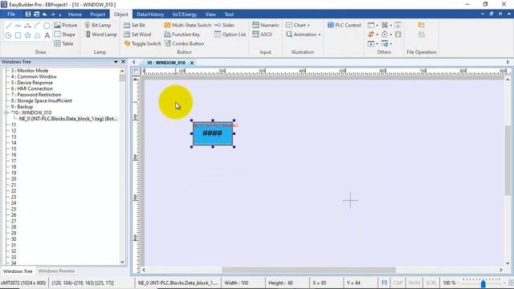Viewport: 514px width, 289px height.
Task: Click the Redo arrow in quick access toolbar
Action: [x=53, y=14]
